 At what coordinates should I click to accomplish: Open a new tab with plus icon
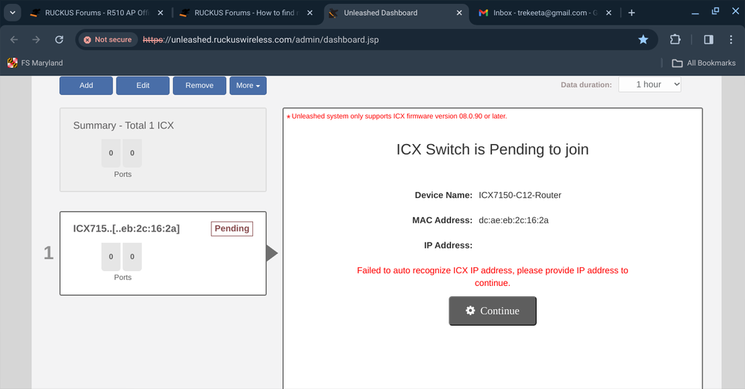click(632, 13)
